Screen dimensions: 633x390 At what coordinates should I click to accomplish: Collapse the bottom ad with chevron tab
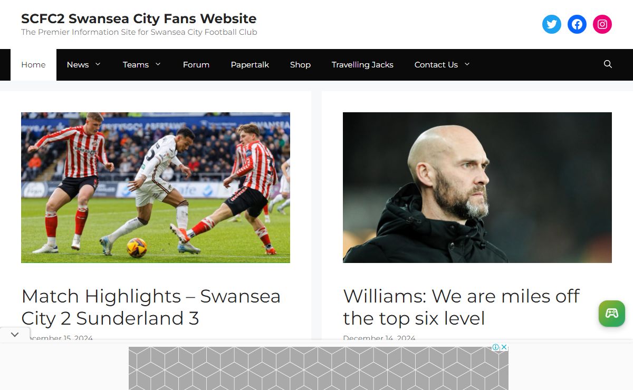tap(15, 334)
